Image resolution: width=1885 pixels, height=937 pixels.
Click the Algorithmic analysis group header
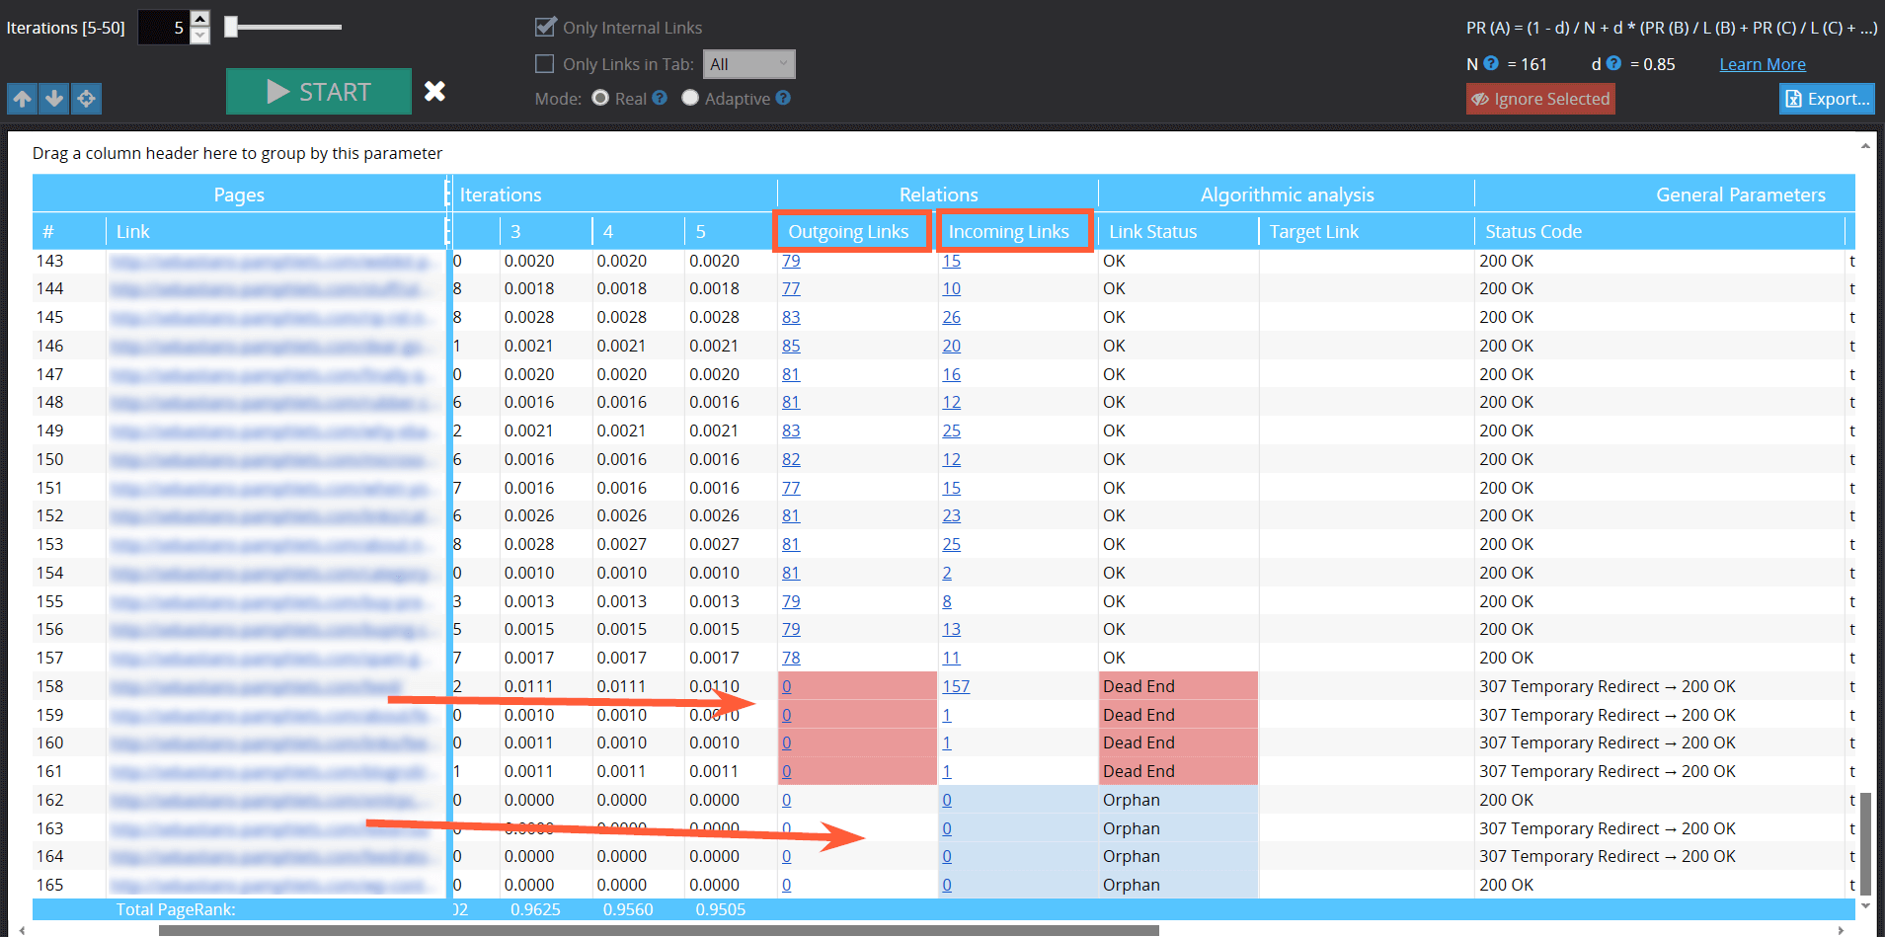point(1287,195)
